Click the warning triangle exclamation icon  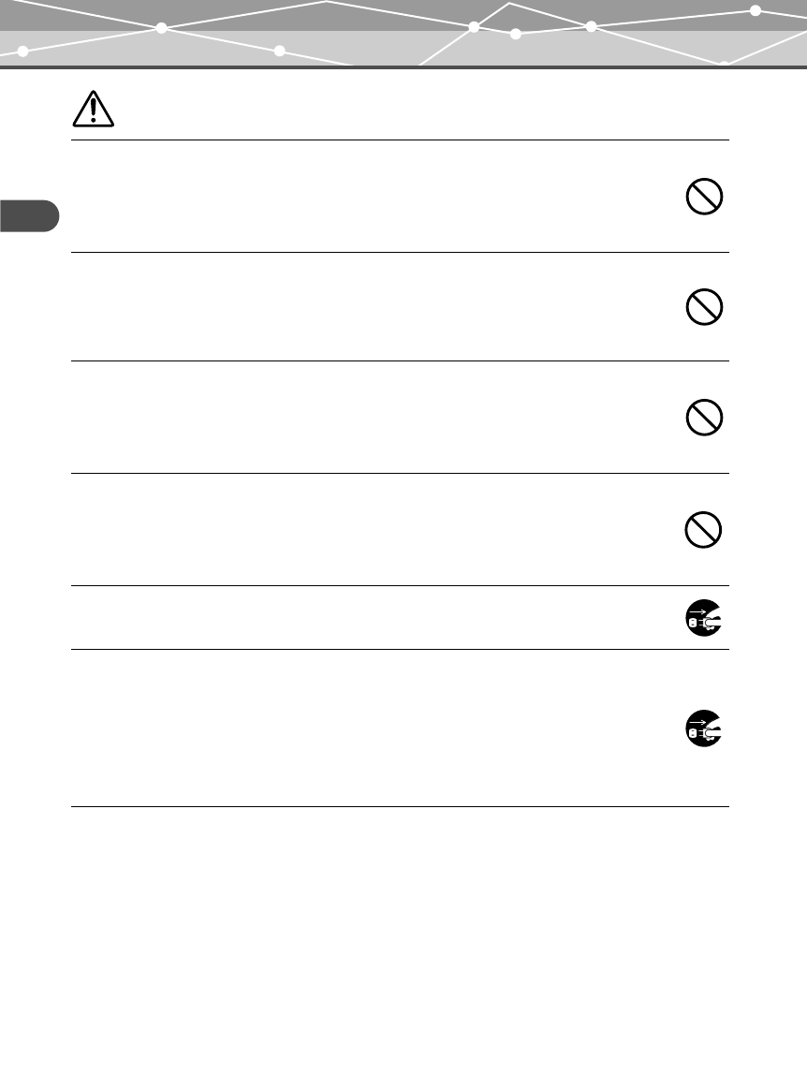pyautogui.click(x=94, y=109)
